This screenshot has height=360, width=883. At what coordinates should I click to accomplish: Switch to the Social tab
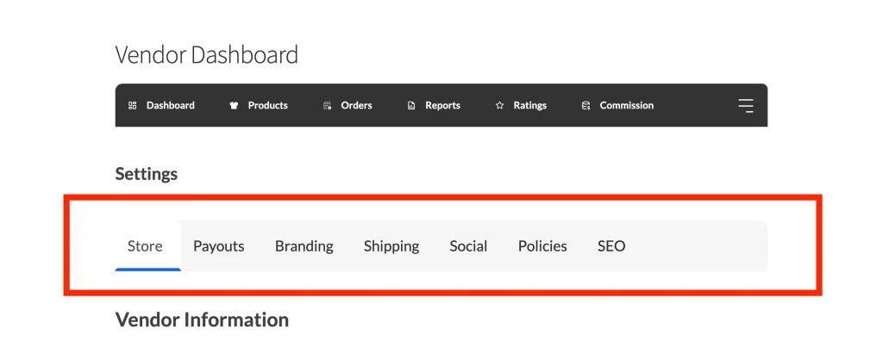(x=468, y=246)
